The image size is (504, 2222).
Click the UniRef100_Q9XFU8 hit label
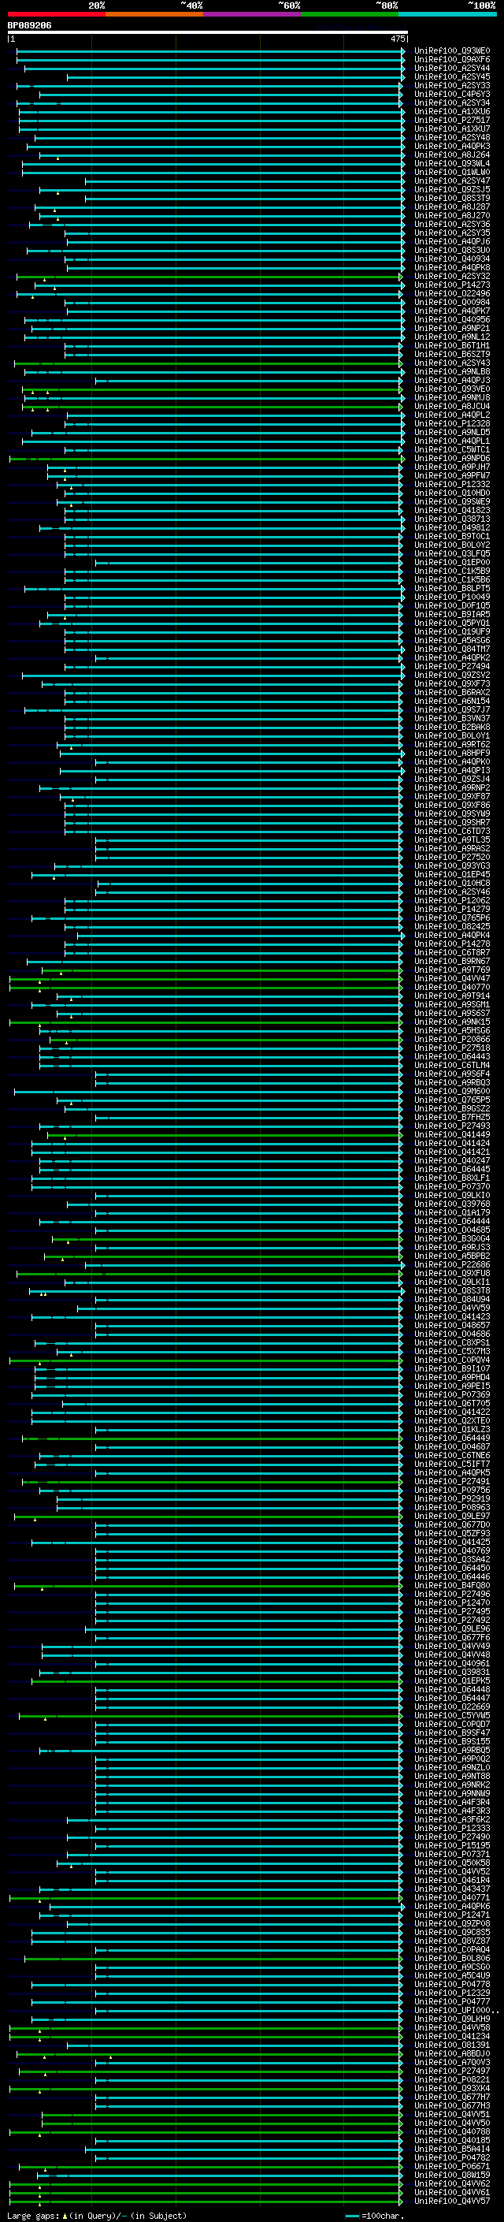452,1273
